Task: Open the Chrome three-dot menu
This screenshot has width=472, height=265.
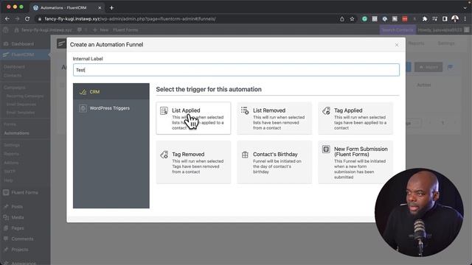Action: [x=465, y=19]
